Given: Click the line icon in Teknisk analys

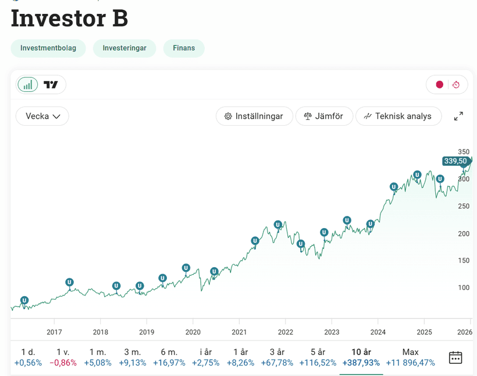Looking at the screenshot, I should tap(368, 116).
